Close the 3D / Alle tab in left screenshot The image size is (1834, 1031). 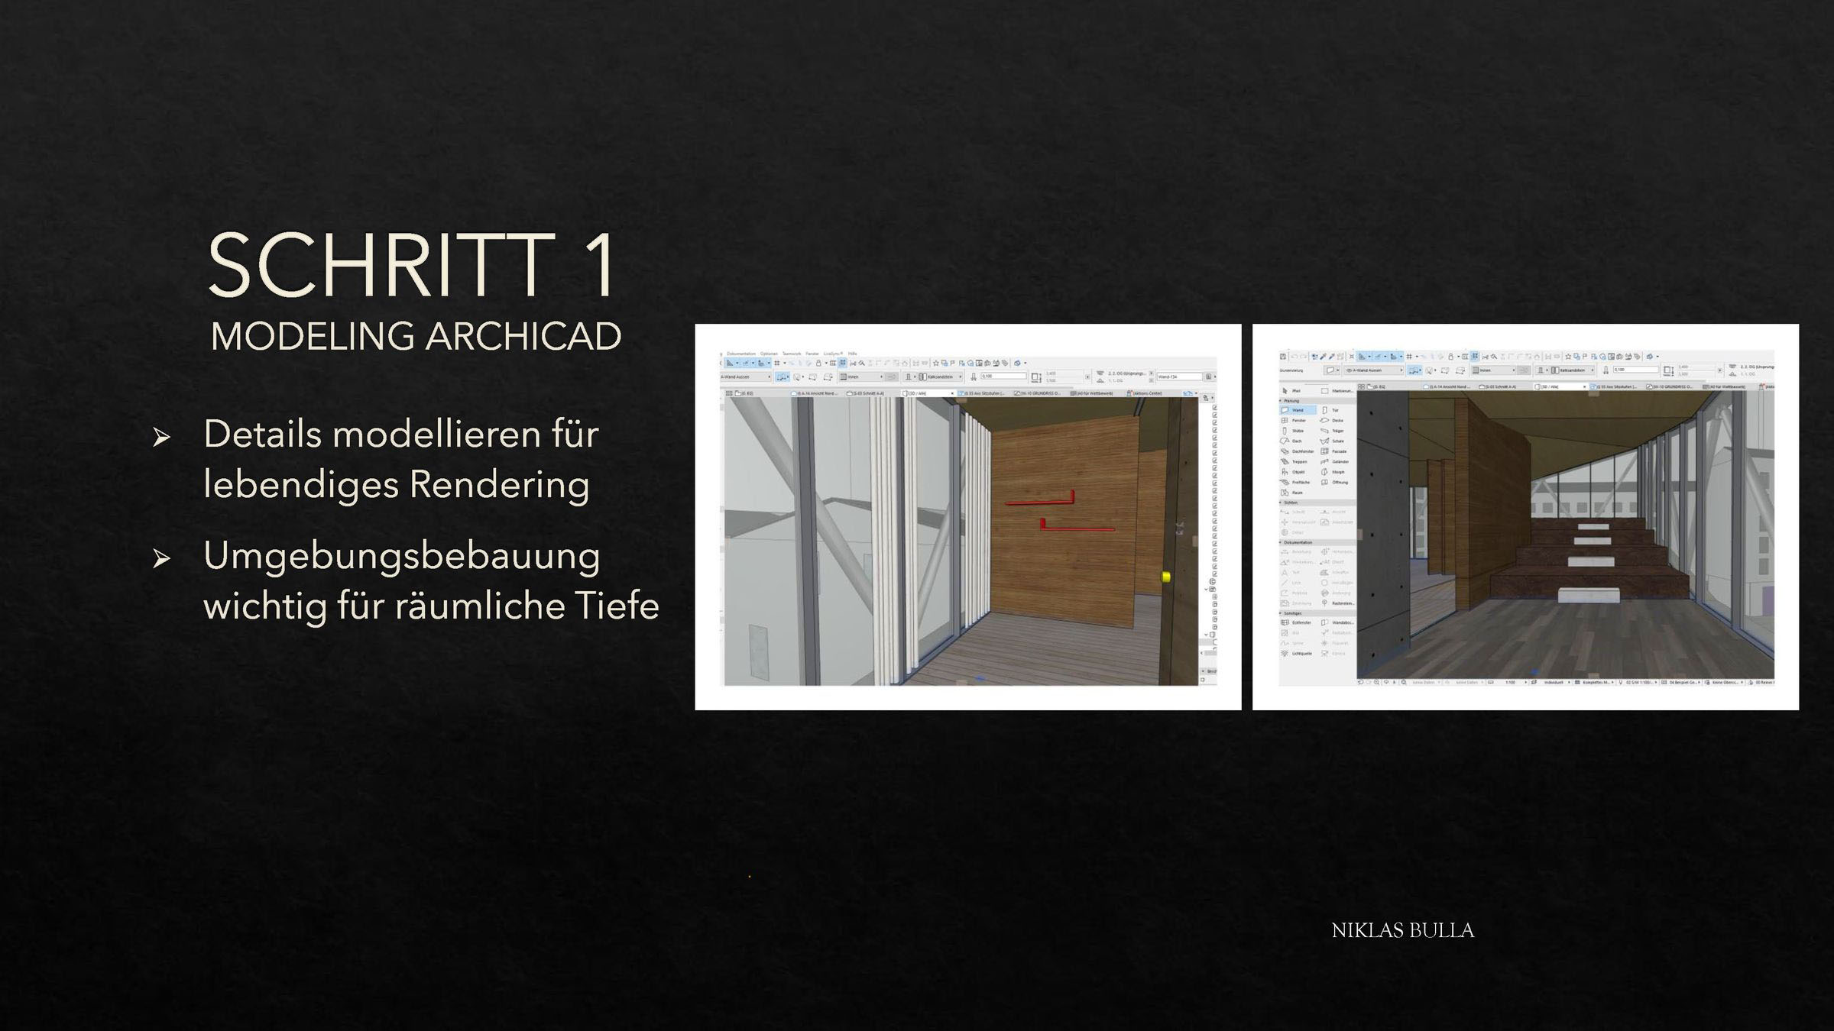coord(952,393)
